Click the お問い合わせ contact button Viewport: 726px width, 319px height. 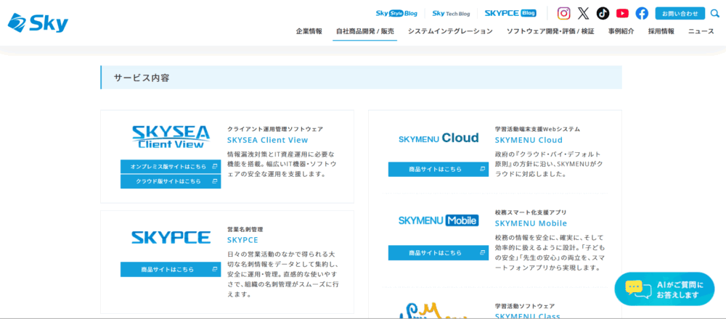click(680, 13)
